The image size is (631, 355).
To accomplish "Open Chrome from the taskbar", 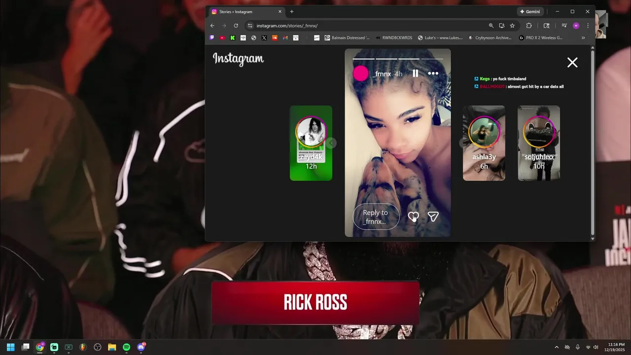I will (40, 347).
